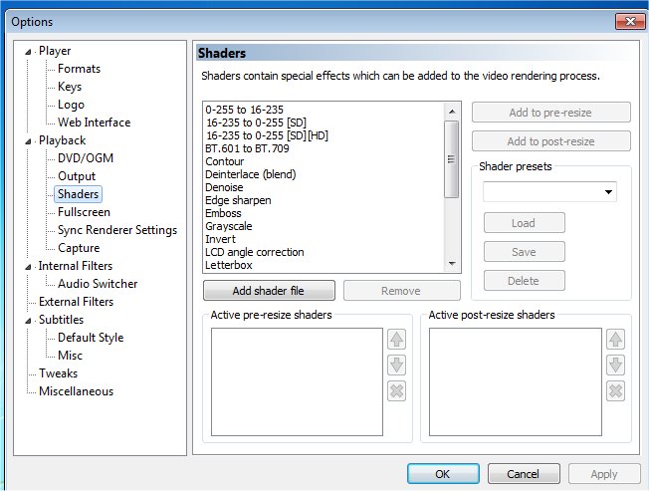This screenshot has width=649, height=491.
Task: Click inside Active post-resize shaders list
Action: (516, 381)
